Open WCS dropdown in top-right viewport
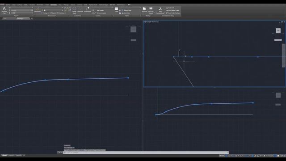Screen dimensions: 286x161 click(278, 40)
